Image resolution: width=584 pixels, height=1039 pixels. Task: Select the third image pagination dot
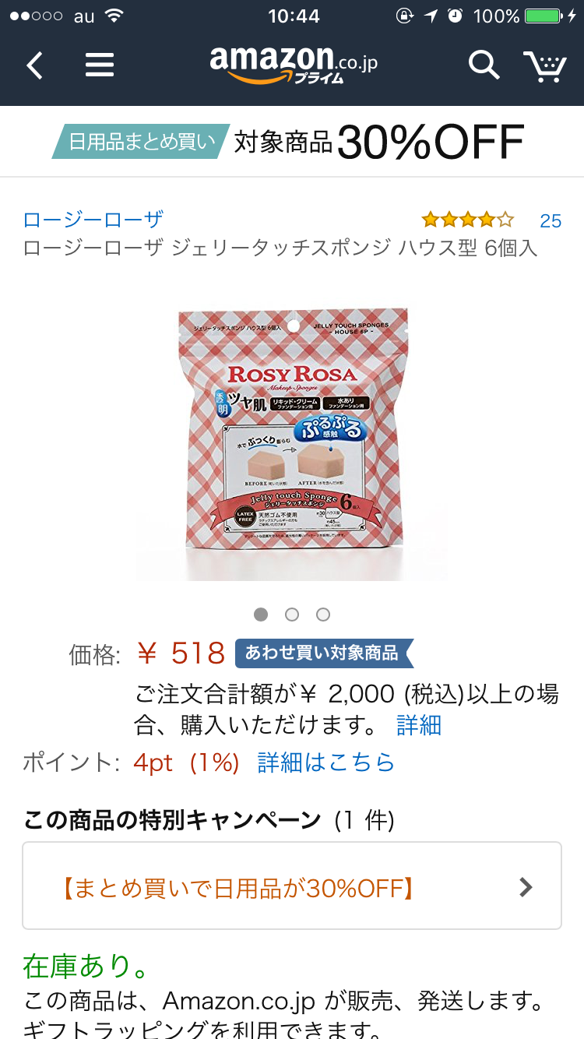(x=323, y=615)
